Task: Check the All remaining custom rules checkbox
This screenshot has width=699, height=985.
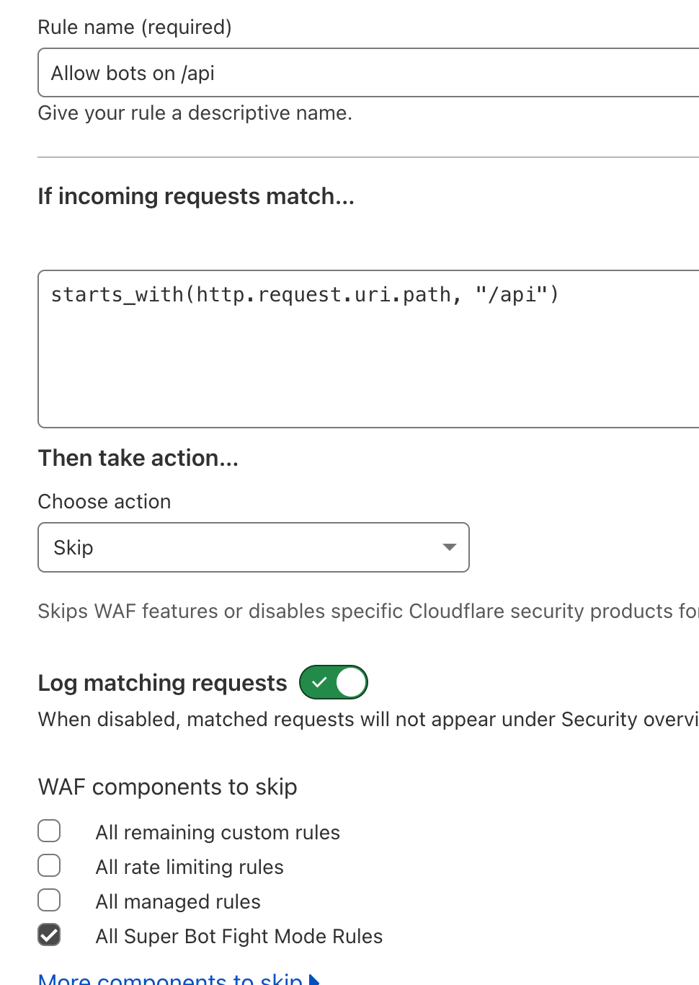Action: [x=48, y=831]
